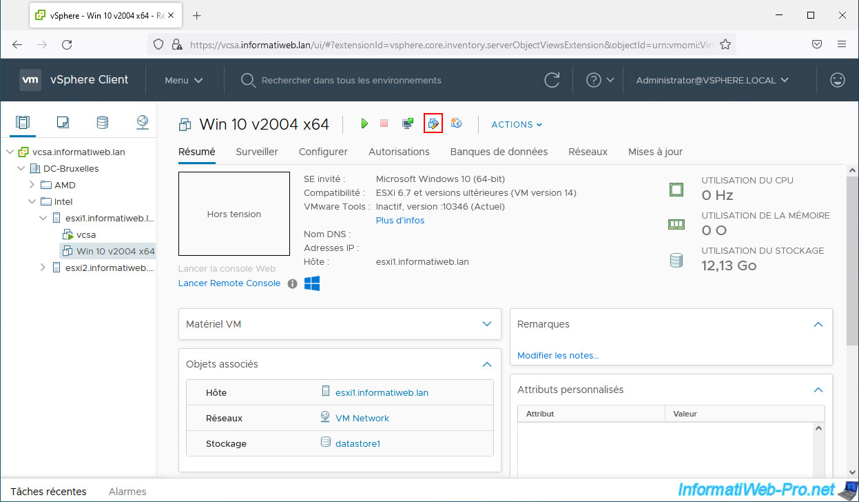
Task: Click the Take Snapshot clock icon
Action: [456, 123]
